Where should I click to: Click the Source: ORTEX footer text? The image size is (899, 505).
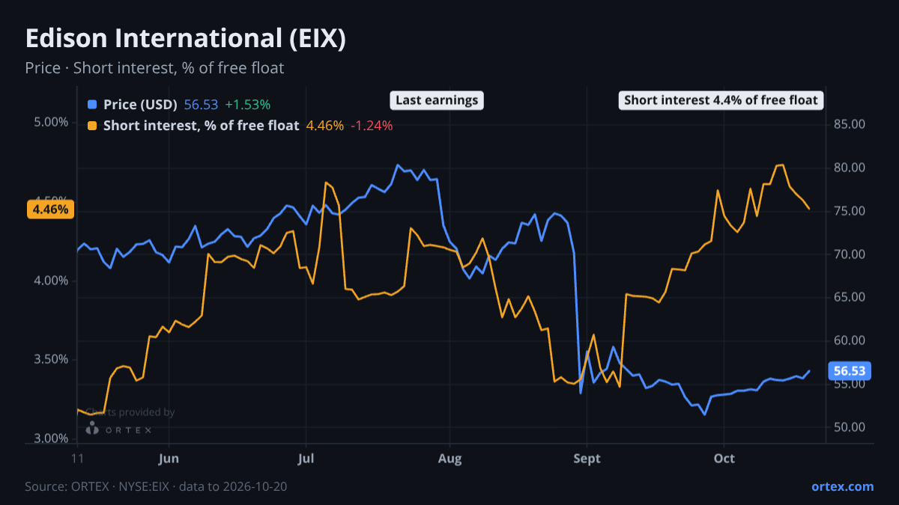(x=156, y=486)
